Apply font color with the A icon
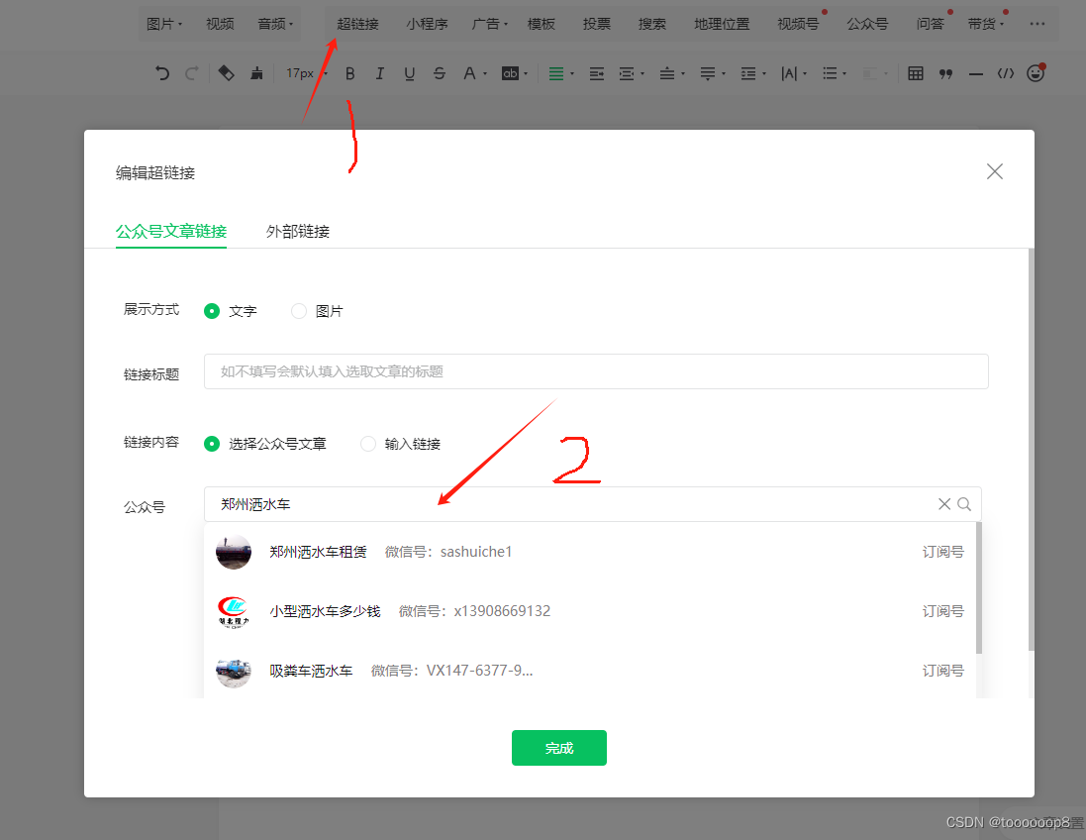 (469, 73)
